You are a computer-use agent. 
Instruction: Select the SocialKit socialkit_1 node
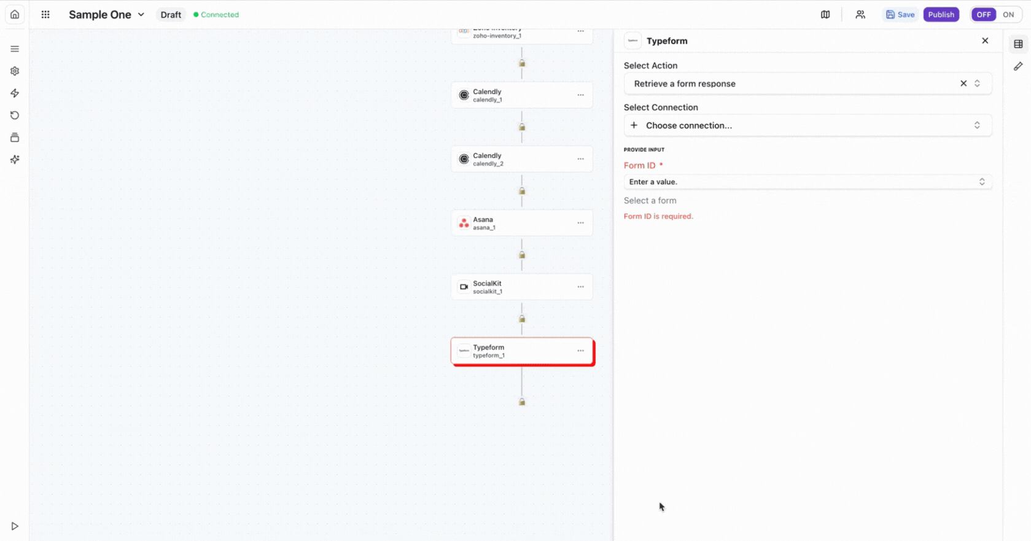click(x=522, y=287)
